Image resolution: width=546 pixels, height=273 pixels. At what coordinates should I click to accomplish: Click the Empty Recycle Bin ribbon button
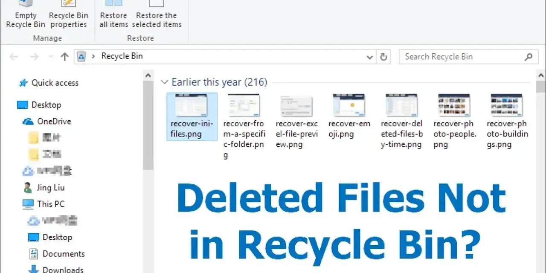click(x=26, y=14)
